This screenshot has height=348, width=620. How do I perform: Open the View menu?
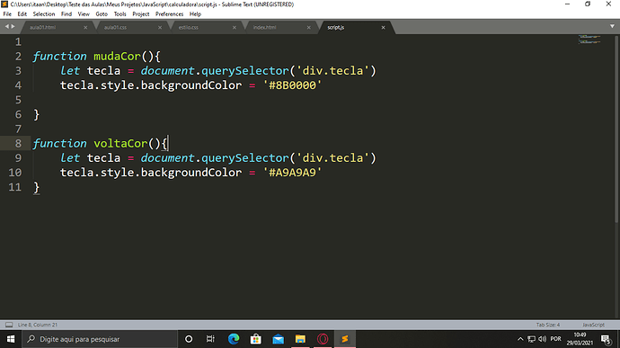[x=84, y=13]
